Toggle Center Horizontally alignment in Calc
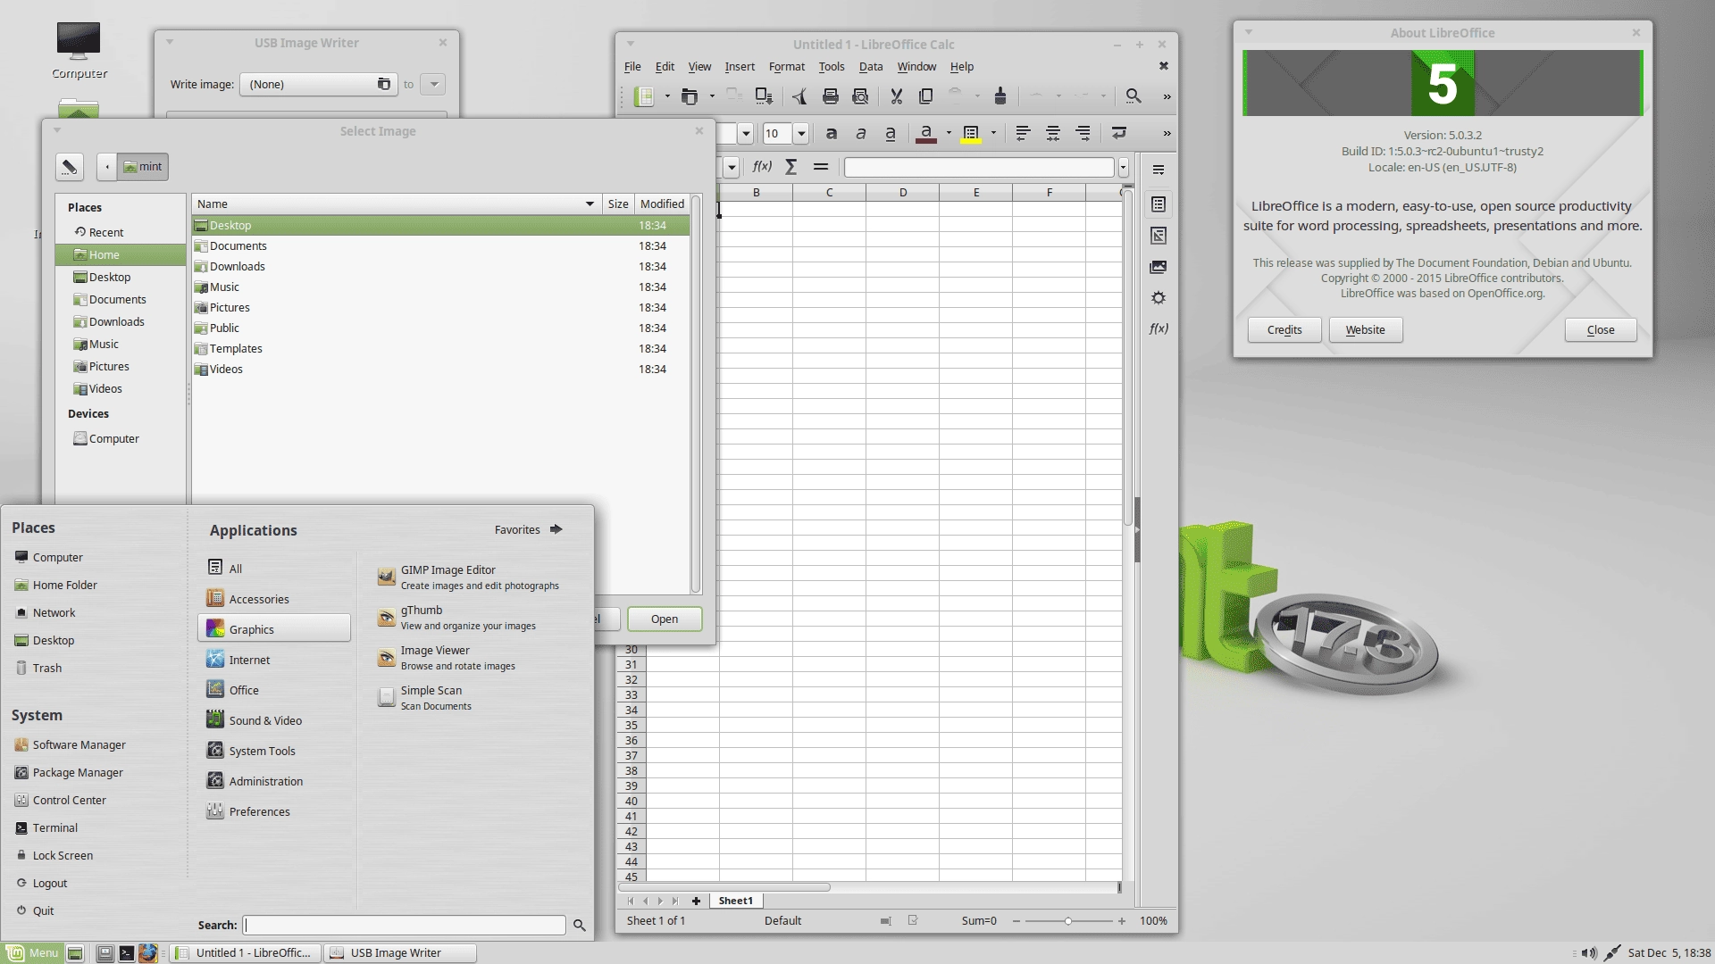Image resolution: width=1715 pixels, height=964 pixels. [1053, 133]
